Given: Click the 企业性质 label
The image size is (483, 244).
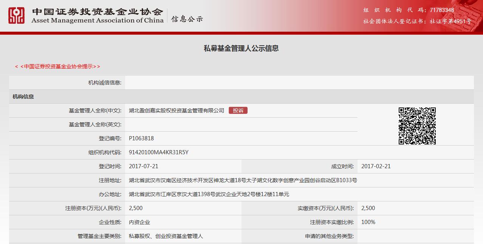Looking at the screenshot, I should tap(110, 222).
